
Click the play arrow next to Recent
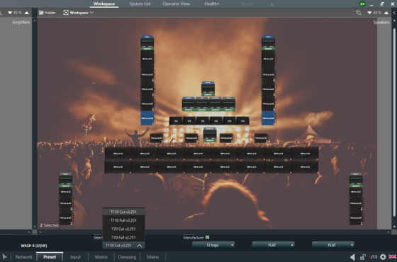tap(272, 4)
